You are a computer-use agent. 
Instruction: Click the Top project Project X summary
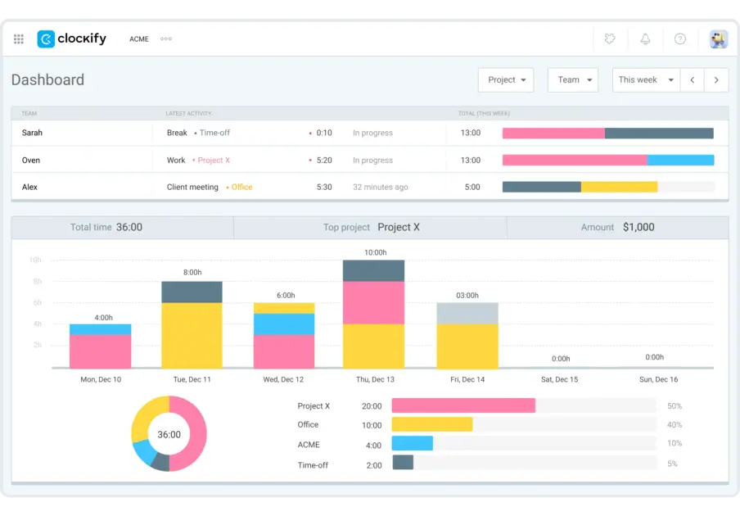pos(372,227)
